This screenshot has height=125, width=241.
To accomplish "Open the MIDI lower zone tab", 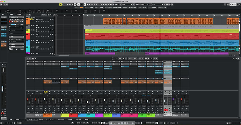I will (x=78, y=120).
